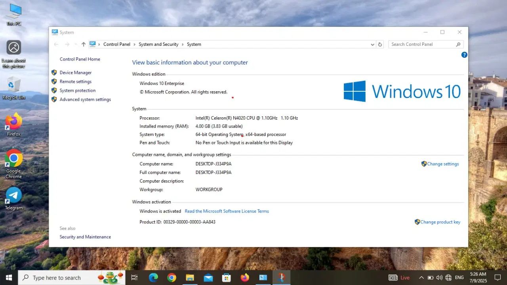Select System breadcrumb item
The height and width of the screenshot is (285, 507).
(x=194, y=45)
